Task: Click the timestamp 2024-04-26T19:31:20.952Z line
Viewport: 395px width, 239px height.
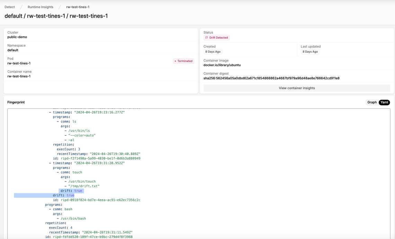Action: pos(87,163)
